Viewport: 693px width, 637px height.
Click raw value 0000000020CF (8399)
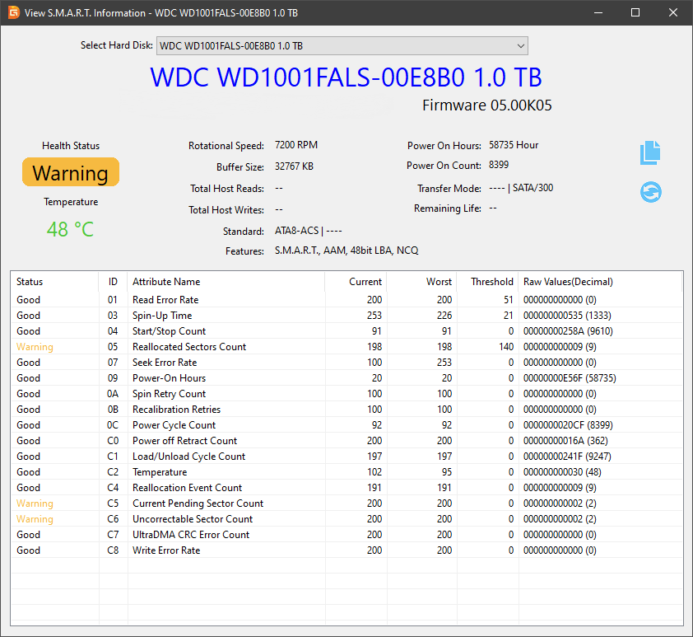(x=568, y=425)
